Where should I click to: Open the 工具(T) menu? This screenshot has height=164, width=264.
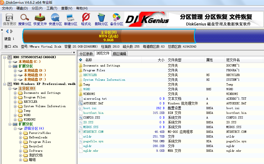52,8
